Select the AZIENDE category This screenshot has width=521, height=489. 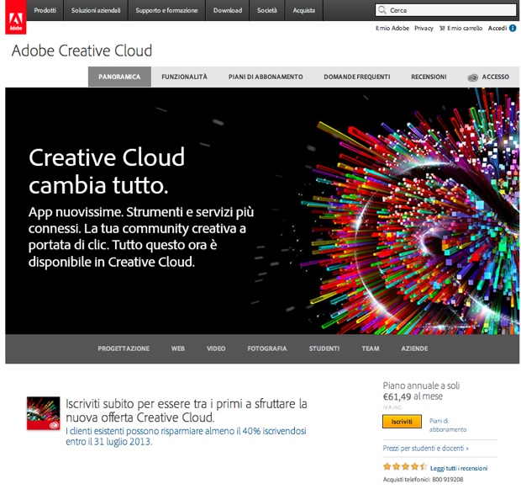pos(414,348)
